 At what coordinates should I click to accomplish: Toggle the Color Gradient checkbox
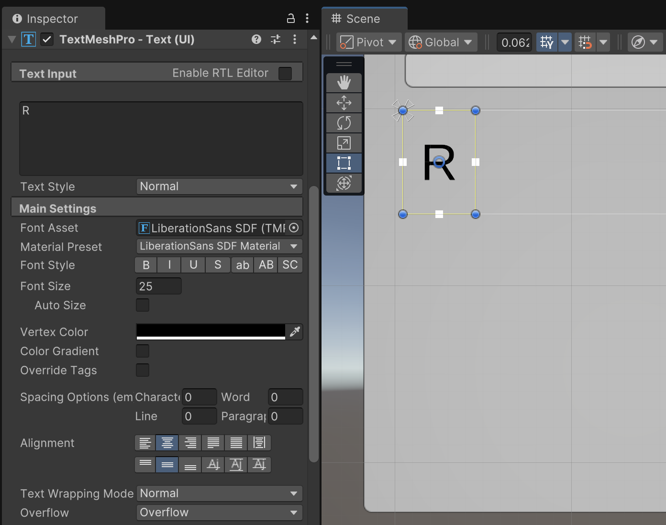coord(143,351)
